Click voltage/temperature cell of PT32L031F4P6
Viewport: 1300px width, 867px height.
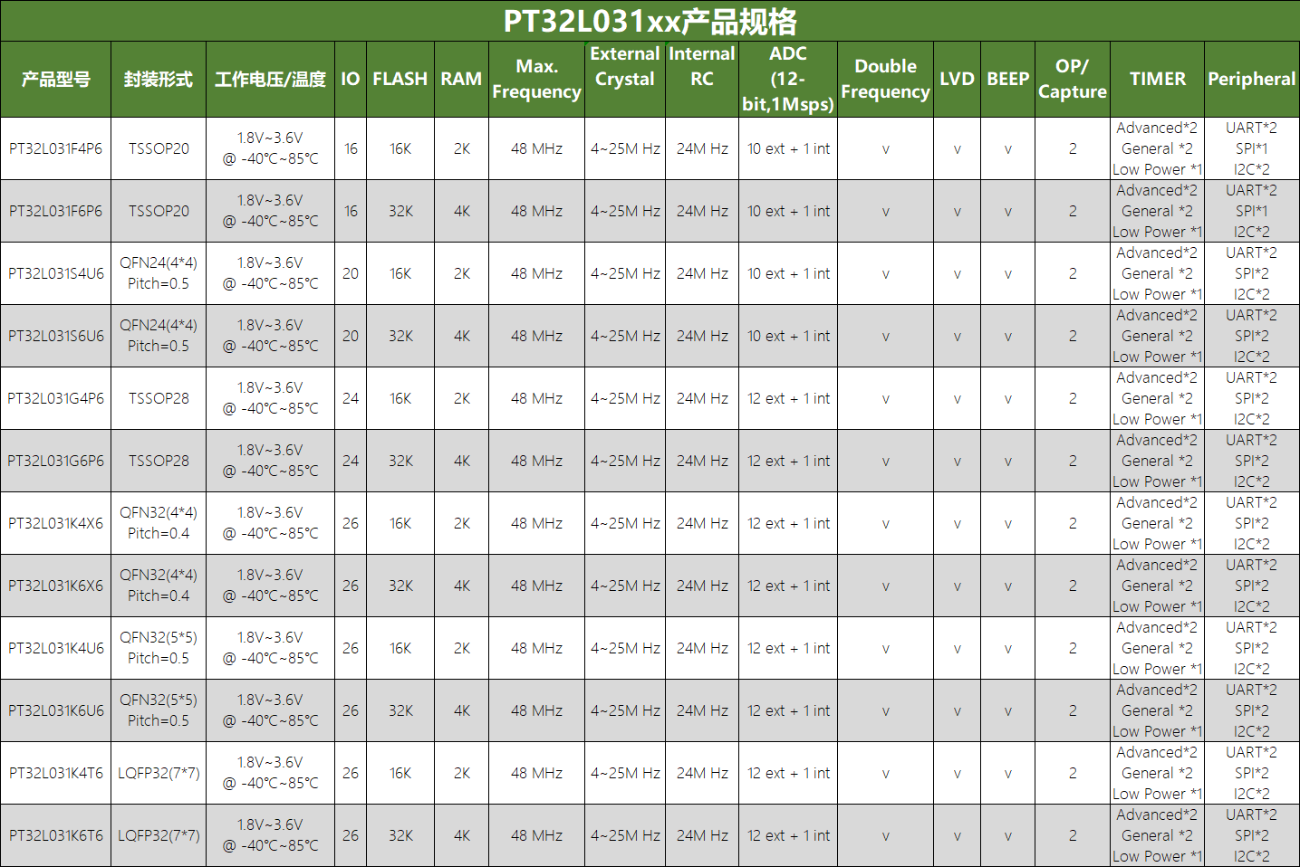click(270, 148)
